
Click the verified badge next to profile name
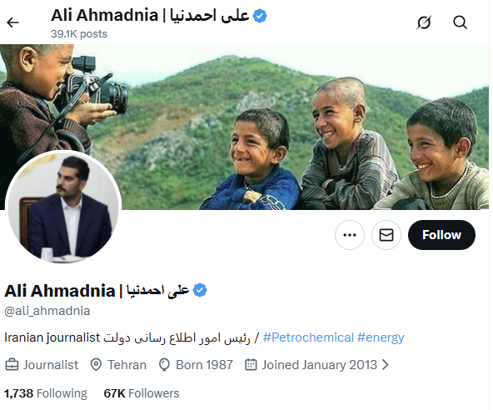tap(200, 290)
